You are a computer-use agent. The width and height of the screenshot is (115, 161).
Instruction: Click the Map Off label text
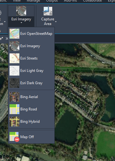(x=27, y=137)
